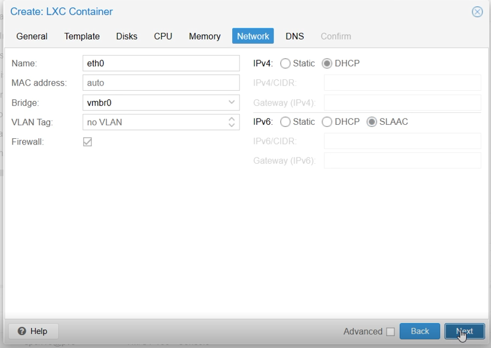Open the Bridge dropdown showing vmbr0

(x=233, y=103)
